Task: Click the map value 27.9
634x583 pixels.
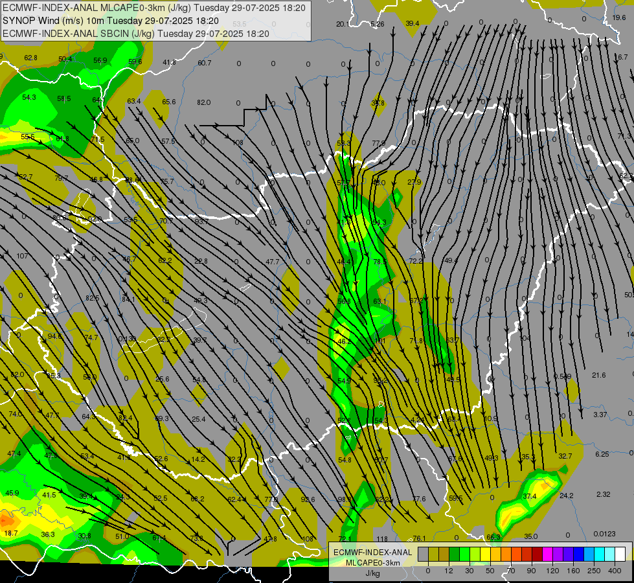Action: click(x=414, y=182)
